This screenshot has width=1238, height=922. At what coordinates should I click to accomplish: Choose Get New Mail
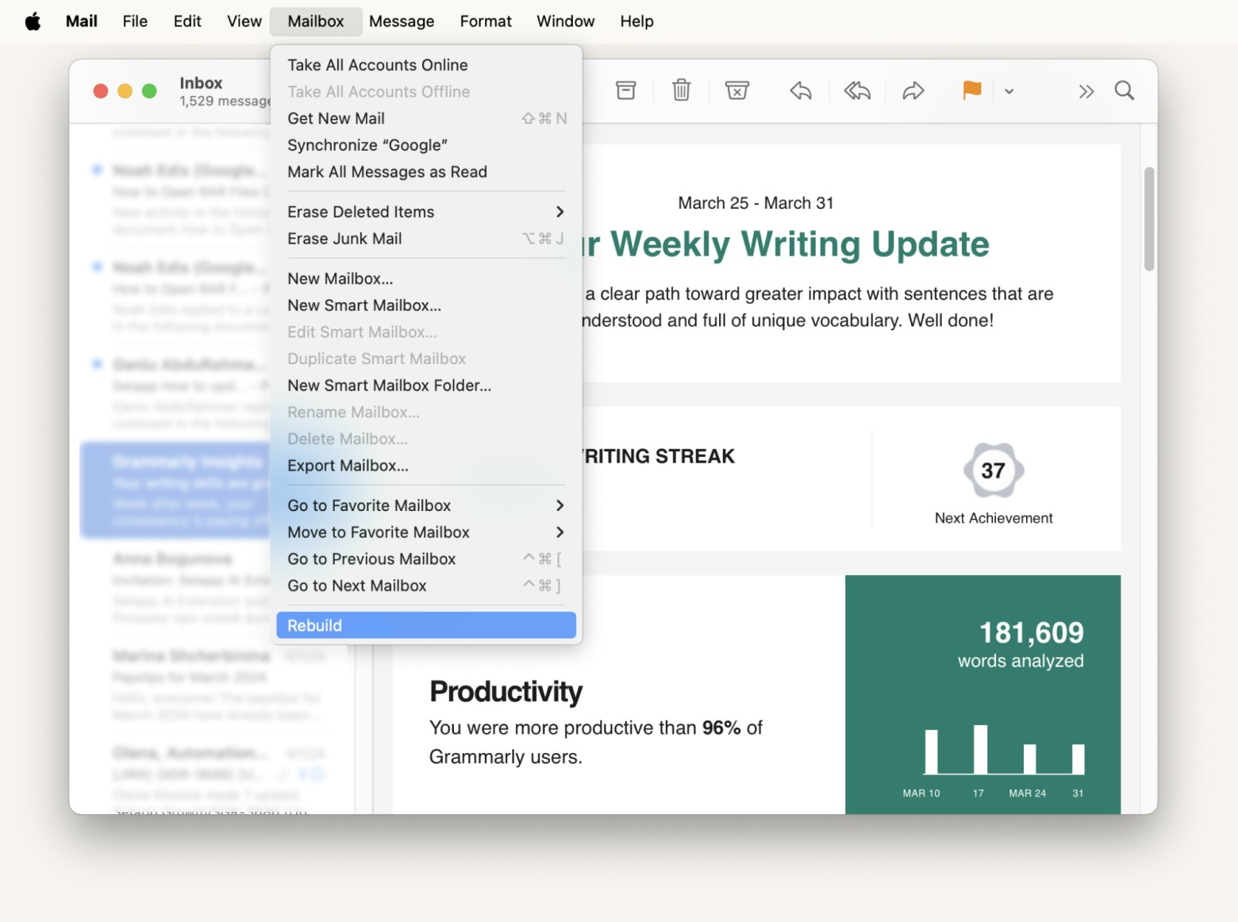[426, 118]
